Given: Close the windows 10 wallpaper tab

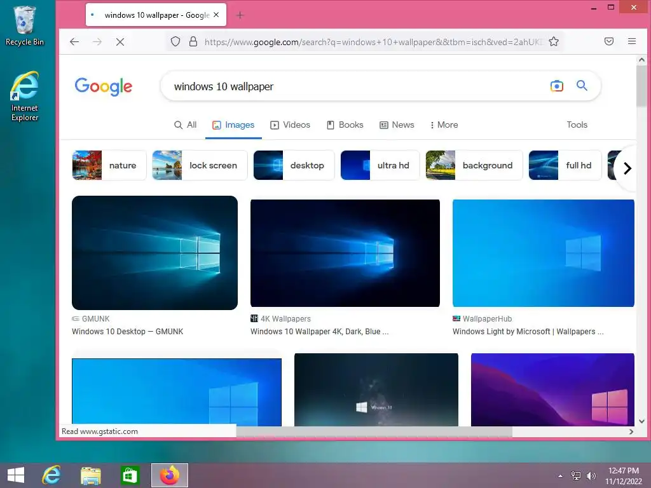Looking at the screenshot, I should [216, 15].
